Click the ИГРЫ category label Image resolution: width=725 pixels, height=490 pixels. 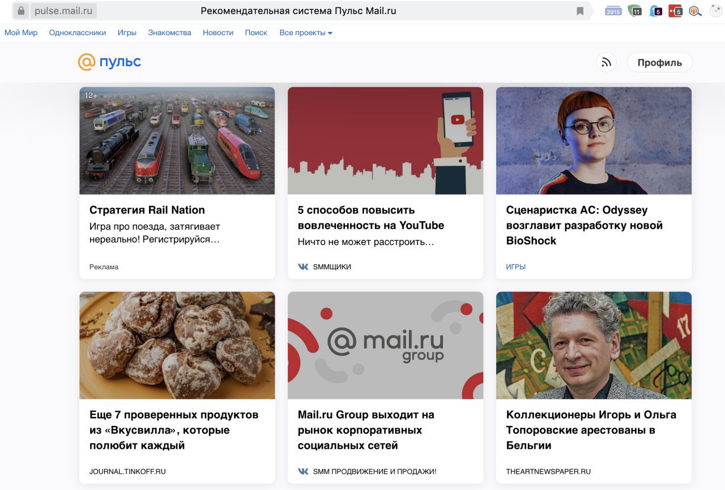[516, 267]
